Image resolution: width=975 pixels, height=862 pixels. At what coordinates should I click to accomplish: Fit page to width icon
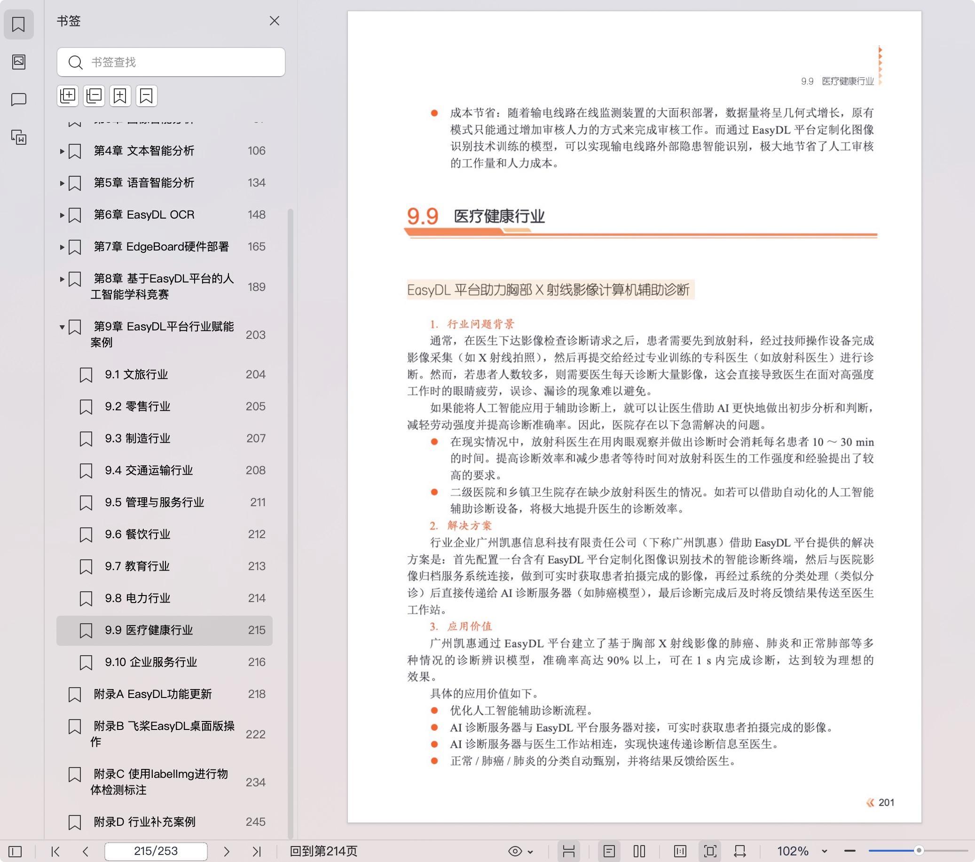740,851
